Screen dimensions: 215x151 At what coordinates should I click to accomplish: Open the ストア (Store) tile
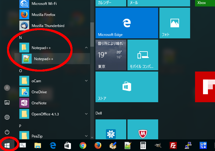click(127, 87)
